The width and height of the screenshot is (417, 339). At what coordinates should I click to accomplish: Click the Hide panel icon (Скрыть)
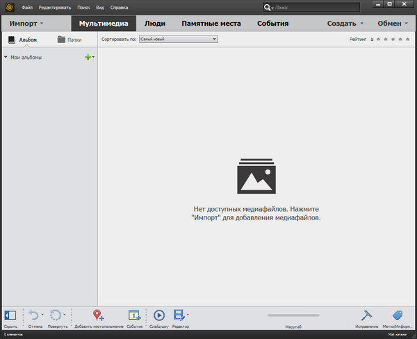pos(10,316)
